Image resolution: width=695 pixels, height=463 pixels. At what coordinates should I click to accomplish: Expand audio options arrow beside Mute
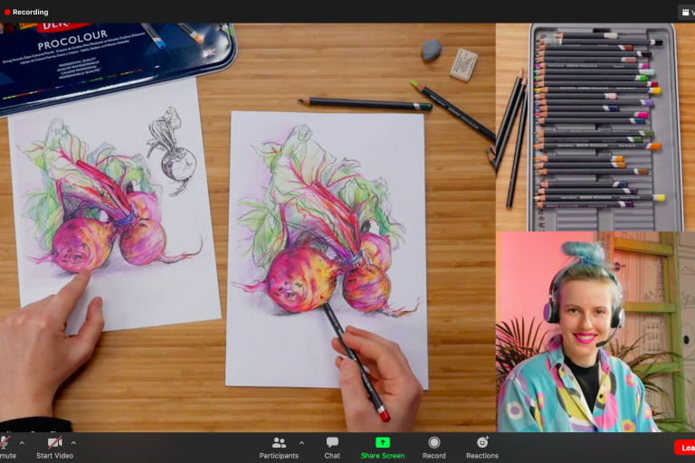pos(22,442)
